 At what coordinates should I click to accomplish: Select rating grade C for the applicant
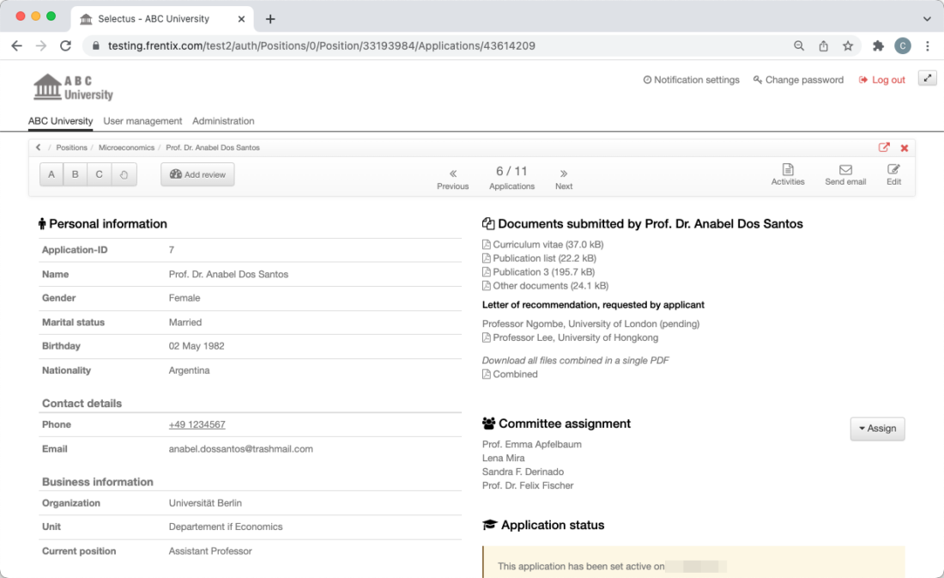click(98, 173)
